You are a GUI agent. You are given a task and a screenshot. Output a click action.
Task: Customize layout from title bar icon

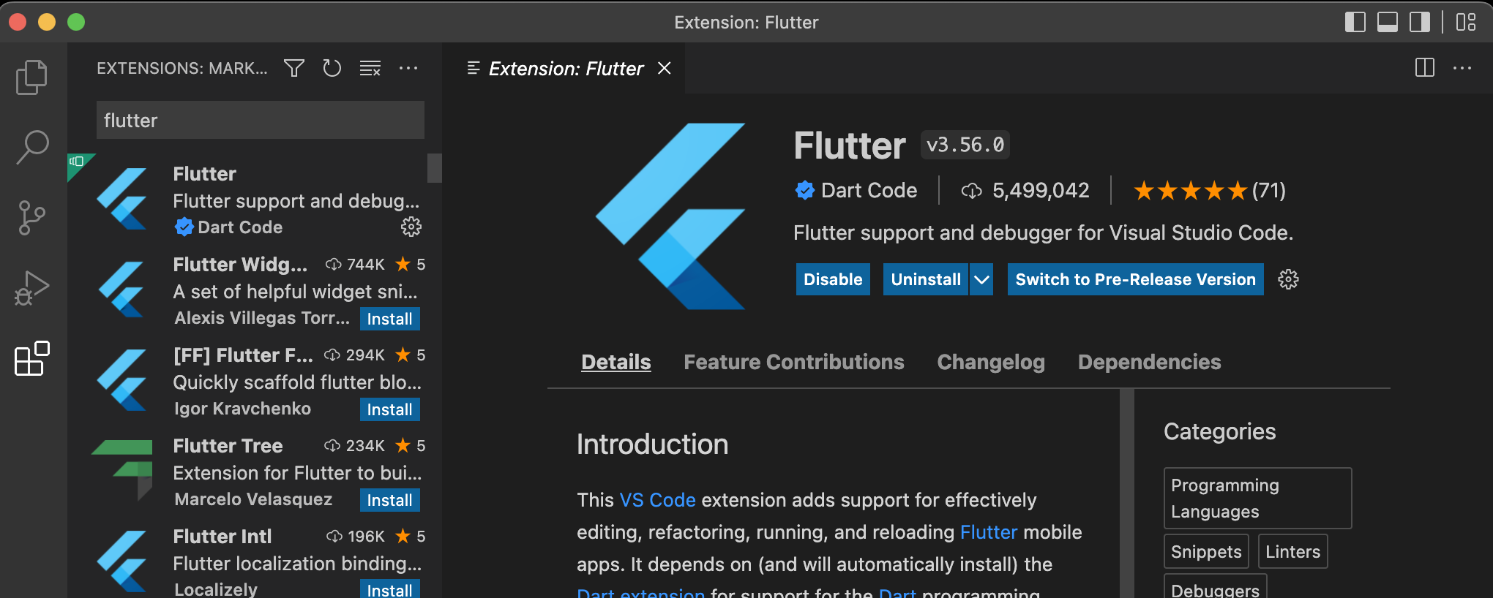click(x=1466, y=22)
